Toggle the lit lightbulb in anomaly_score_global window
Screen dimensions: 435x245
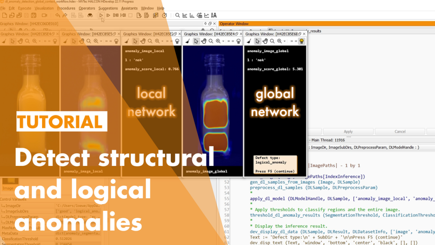301,41
